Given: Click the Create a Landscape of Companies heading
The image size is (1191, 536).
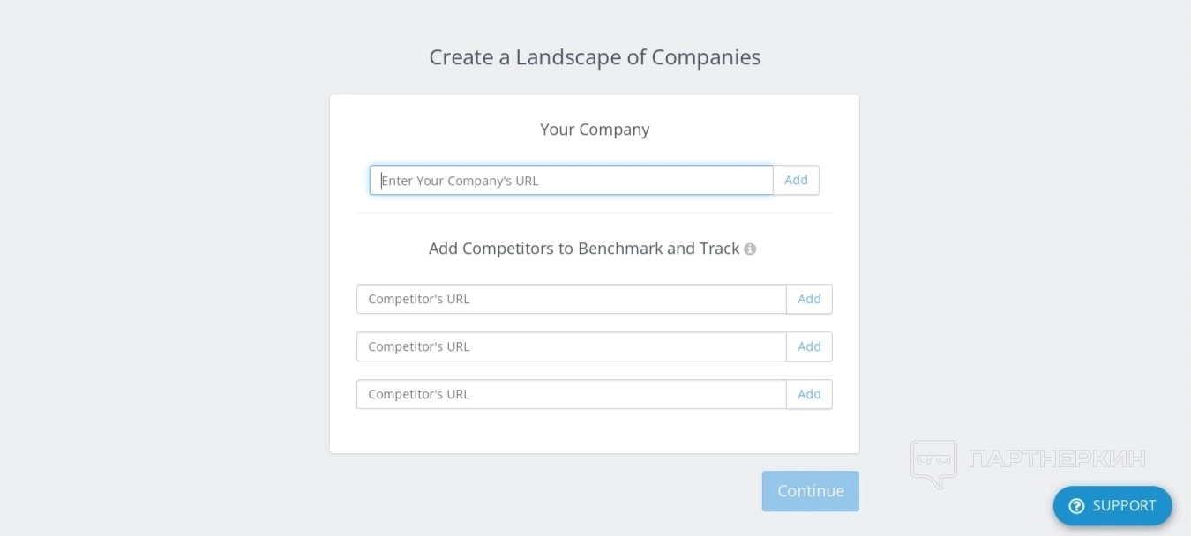Looking at the screenshot, I should (595, 57).
